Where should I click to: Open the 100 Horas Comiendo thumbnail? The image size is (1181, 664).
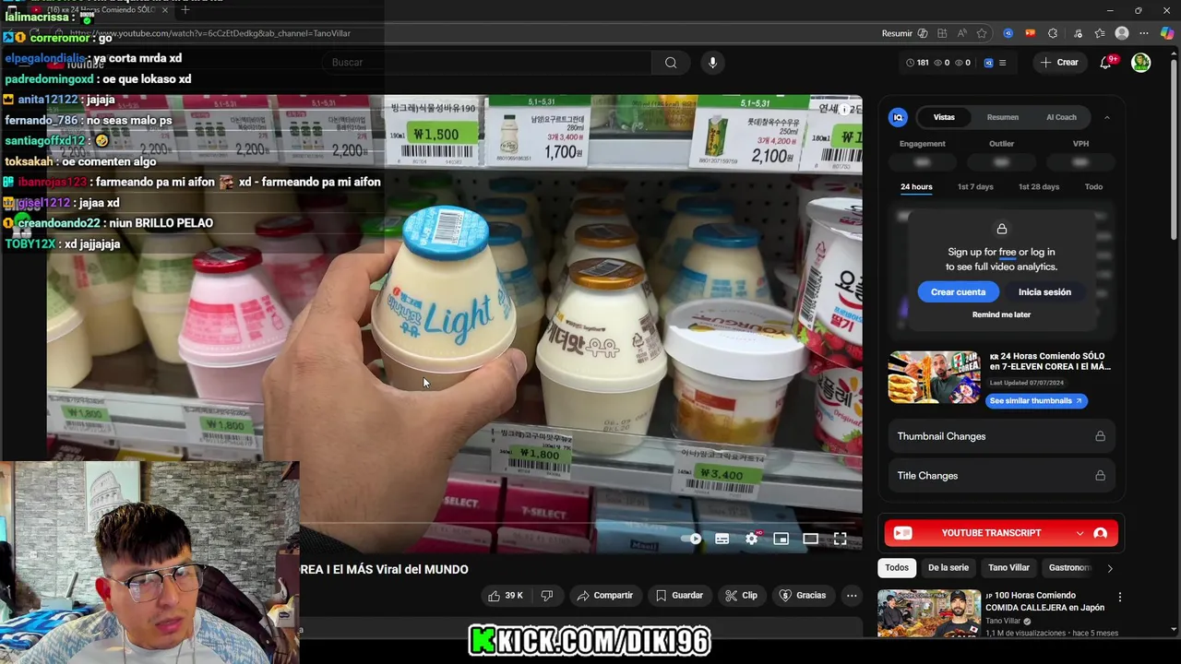point(929,613)
